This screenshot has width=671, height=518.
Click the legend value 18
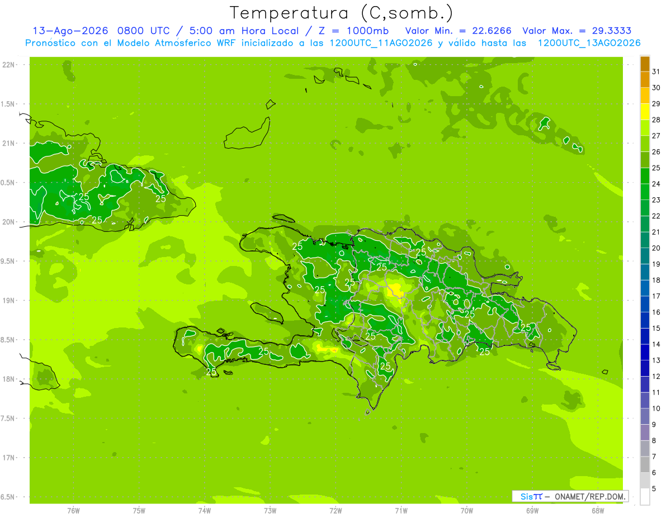656,280
